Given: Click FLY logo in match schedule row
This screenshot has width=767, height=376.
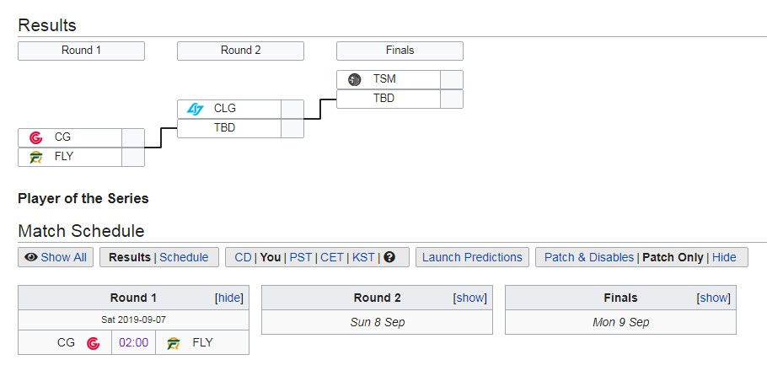Looking at the screenshot, I should (x=174, y=343).
